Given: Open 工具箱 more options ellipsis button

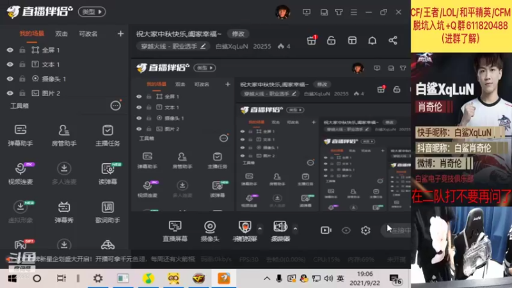Looking at the screenshot, I should coord(115,106).
